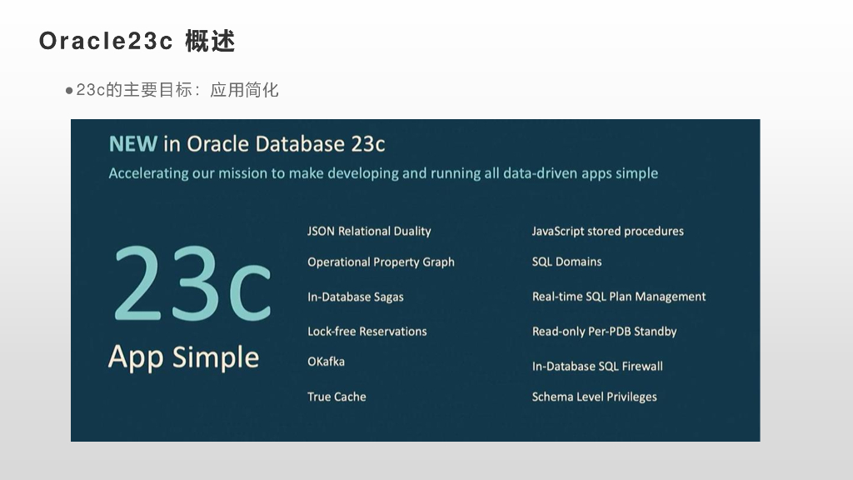Image resolution: width=853 pixels, height=480 pixels.
Task: Select the bullet text '23c的主要目标：应用简化'
Action: tap(177, 90)
